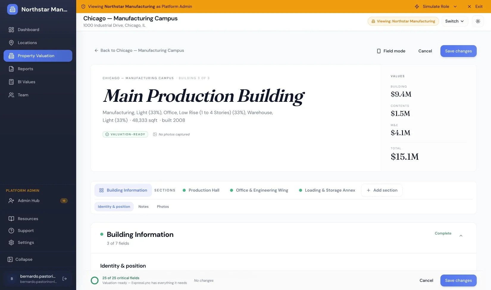
Task: Open the Dashboard sidebar item
Action: point(38,30)
